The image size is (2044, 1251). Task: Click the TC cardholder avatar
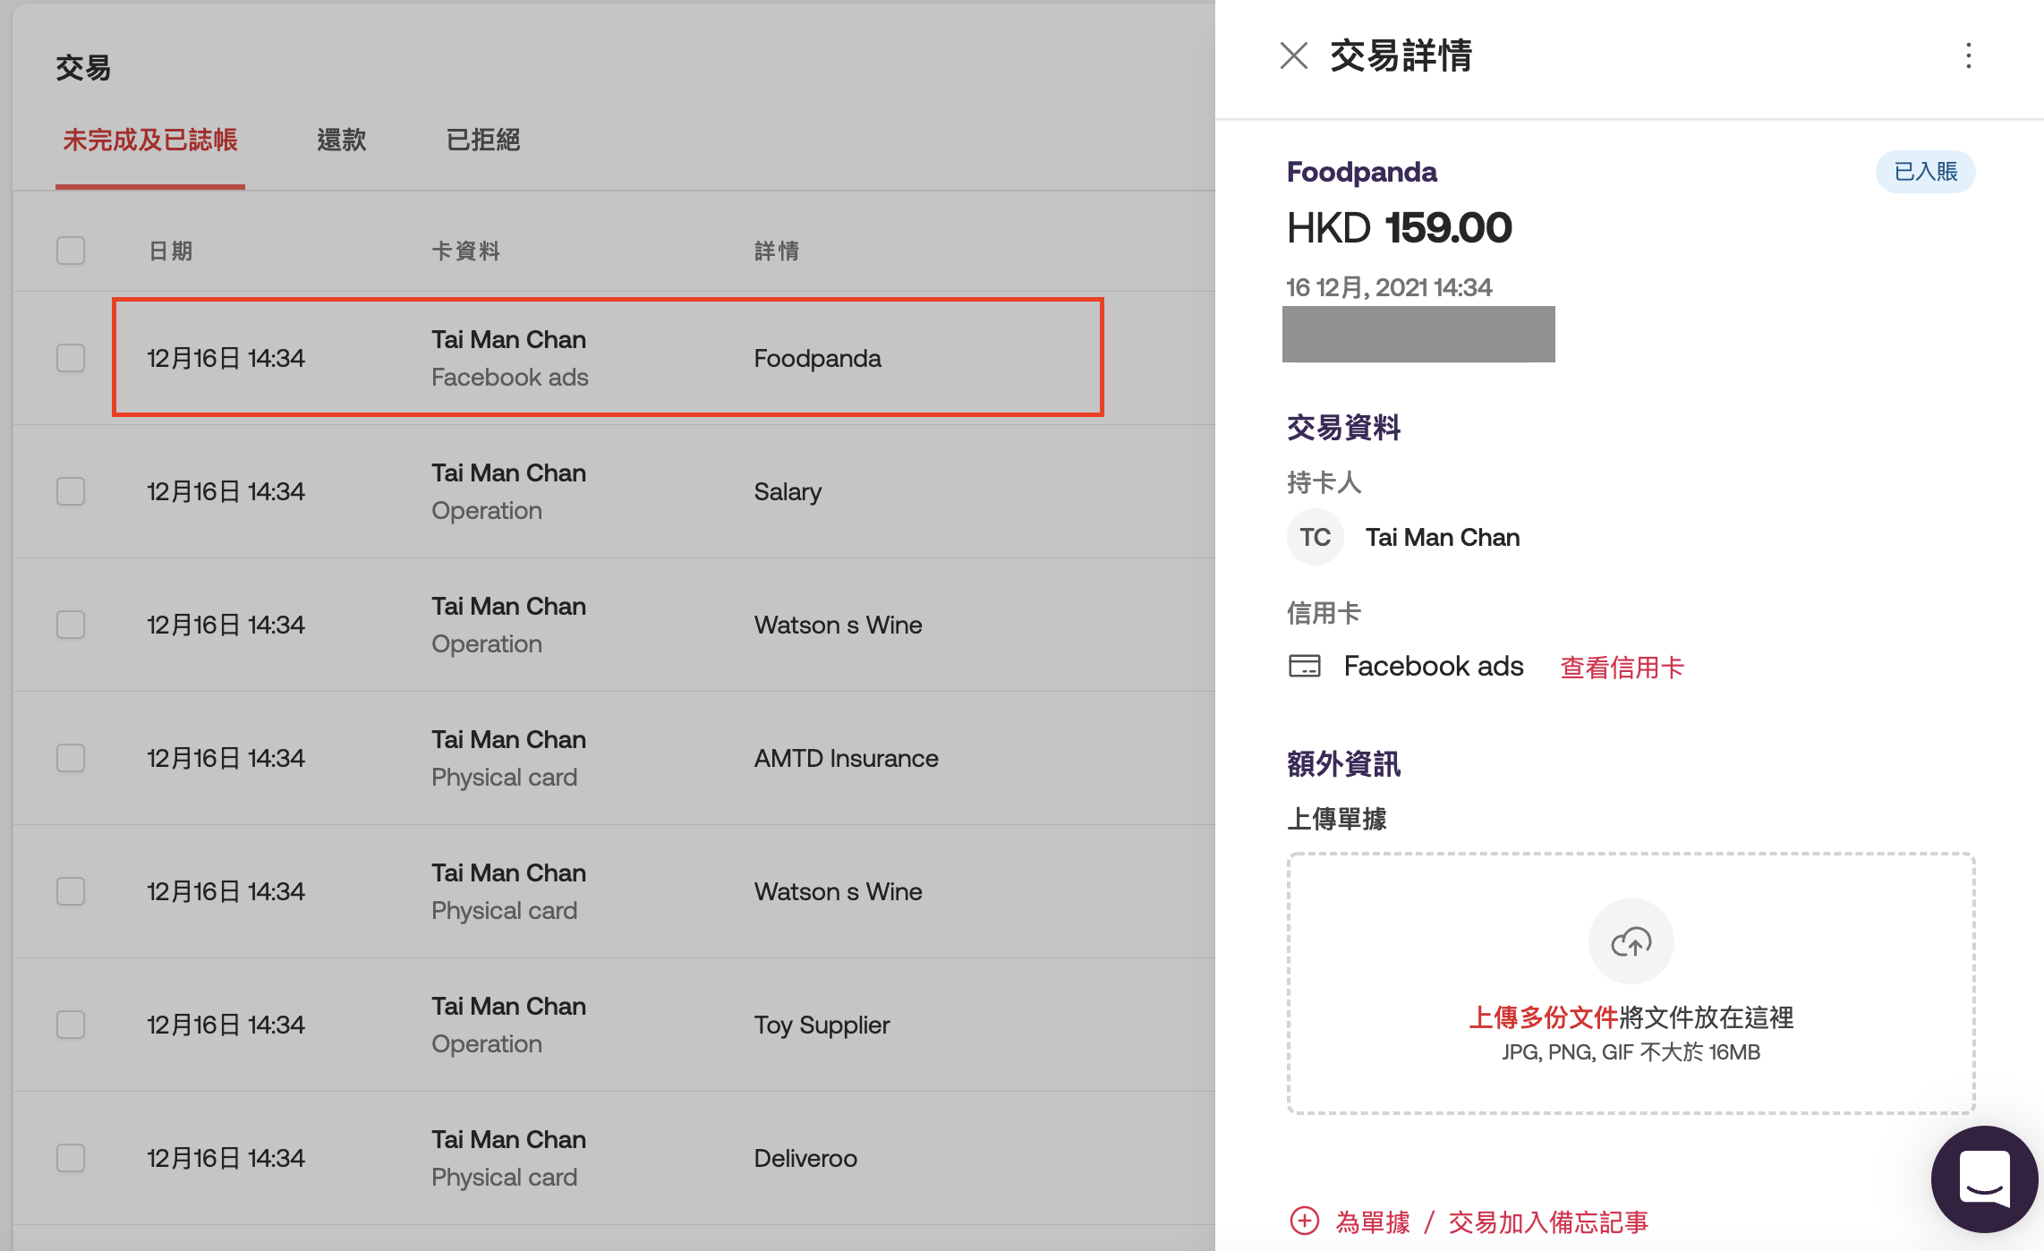coord(1315,537)
